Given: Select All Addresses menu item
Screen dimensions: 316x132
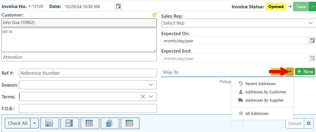Looking at the screenshot, I should (x=257, y=113).
